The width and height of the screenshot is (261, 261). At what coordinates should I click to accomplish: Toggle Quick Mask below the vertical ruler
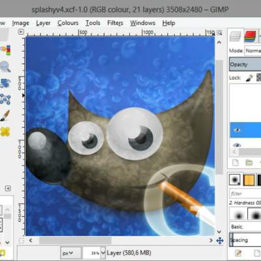coord(22,240)
